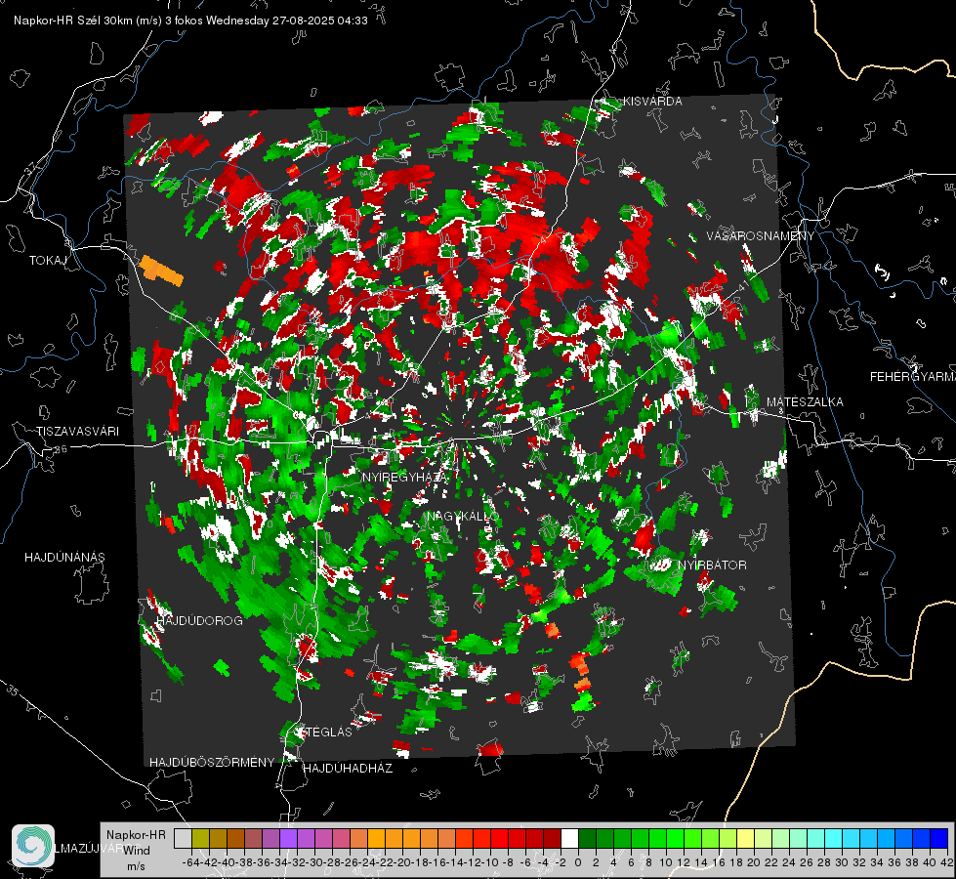Choose the dark red swatch between -4 and -2
The width and height of the screenshot is (956, 879).
coord(552,838)
